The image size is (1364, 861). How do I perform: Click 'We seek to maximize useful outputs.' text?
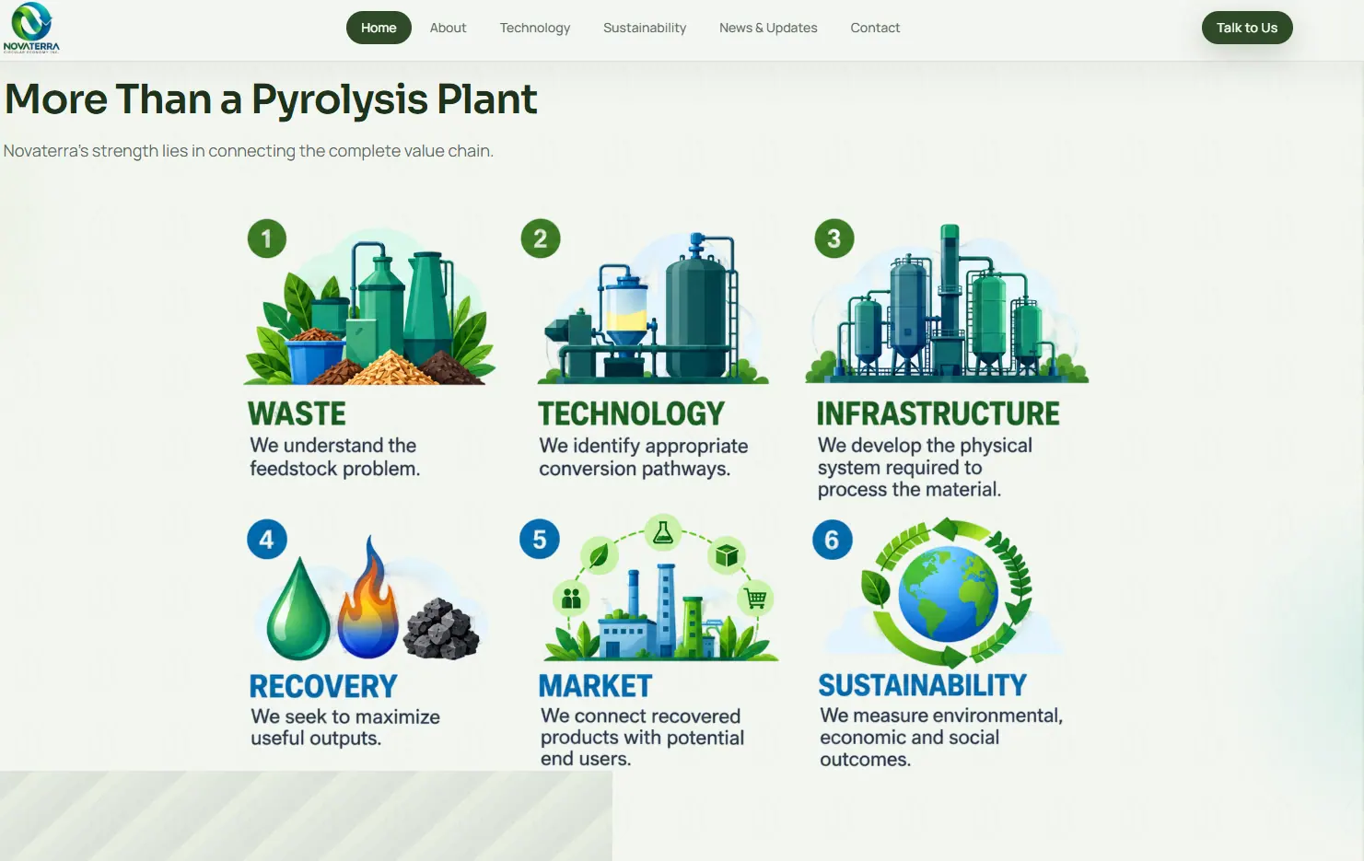pyautogui.click(x=345, y=727)
